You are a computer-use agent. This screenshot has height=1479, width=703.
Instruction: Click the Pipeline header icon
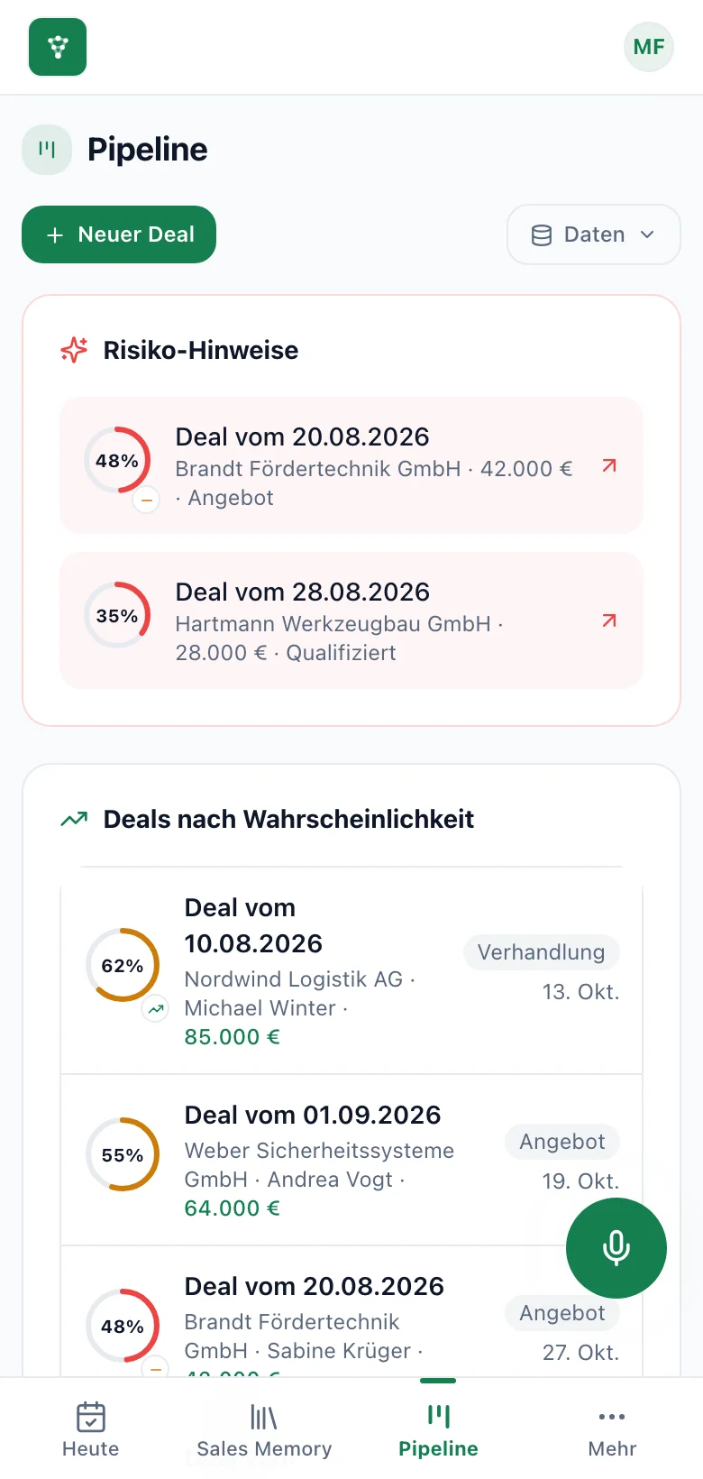tap(47, 150)
